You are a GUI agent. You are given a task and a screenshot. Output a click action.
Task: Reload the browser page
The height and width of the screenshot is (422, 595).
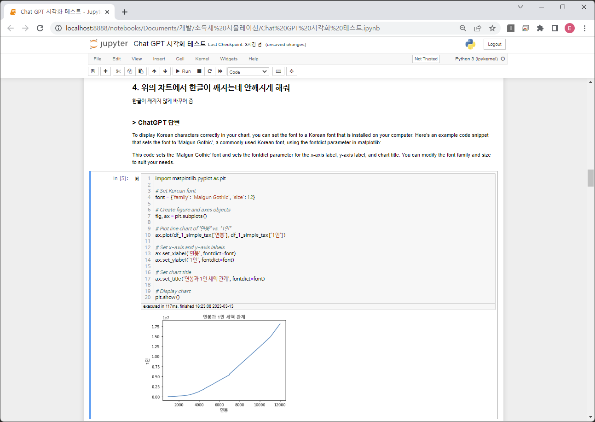40,28
